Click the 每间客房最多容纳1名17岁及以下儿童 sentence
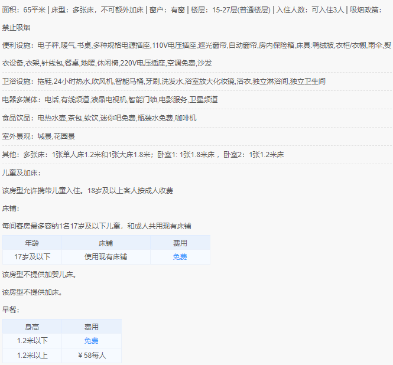Viewport: 393px width, 365px height. tap(96, 226)
